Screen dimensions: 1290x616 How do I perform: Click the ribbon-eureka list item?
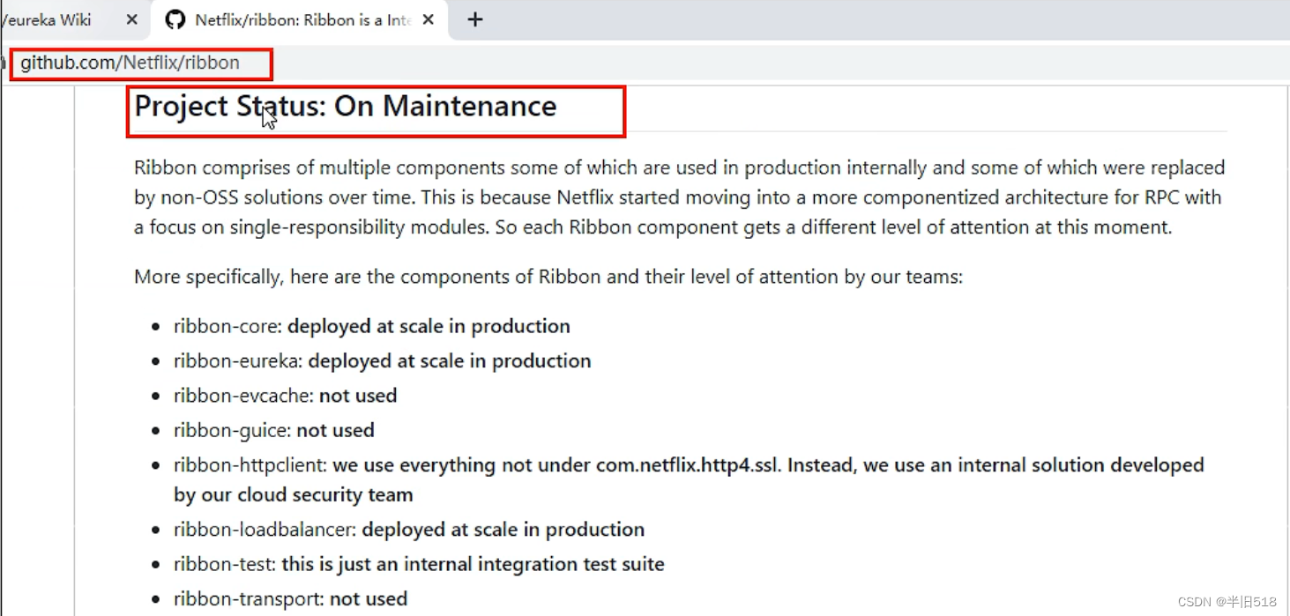pyautogui.click(x=382, y=360)
